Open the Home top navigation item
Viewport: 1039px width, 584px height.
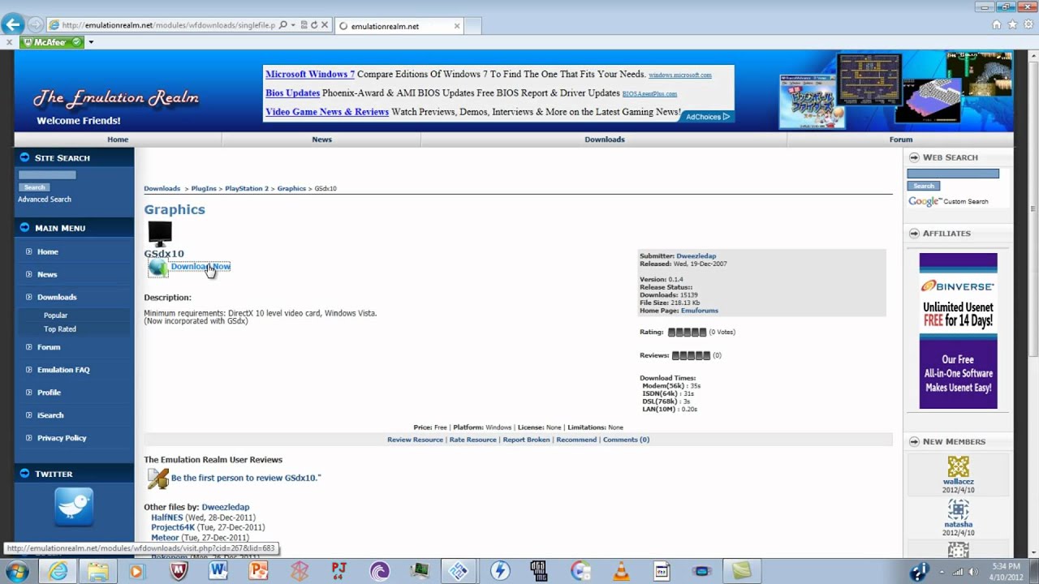118,140
